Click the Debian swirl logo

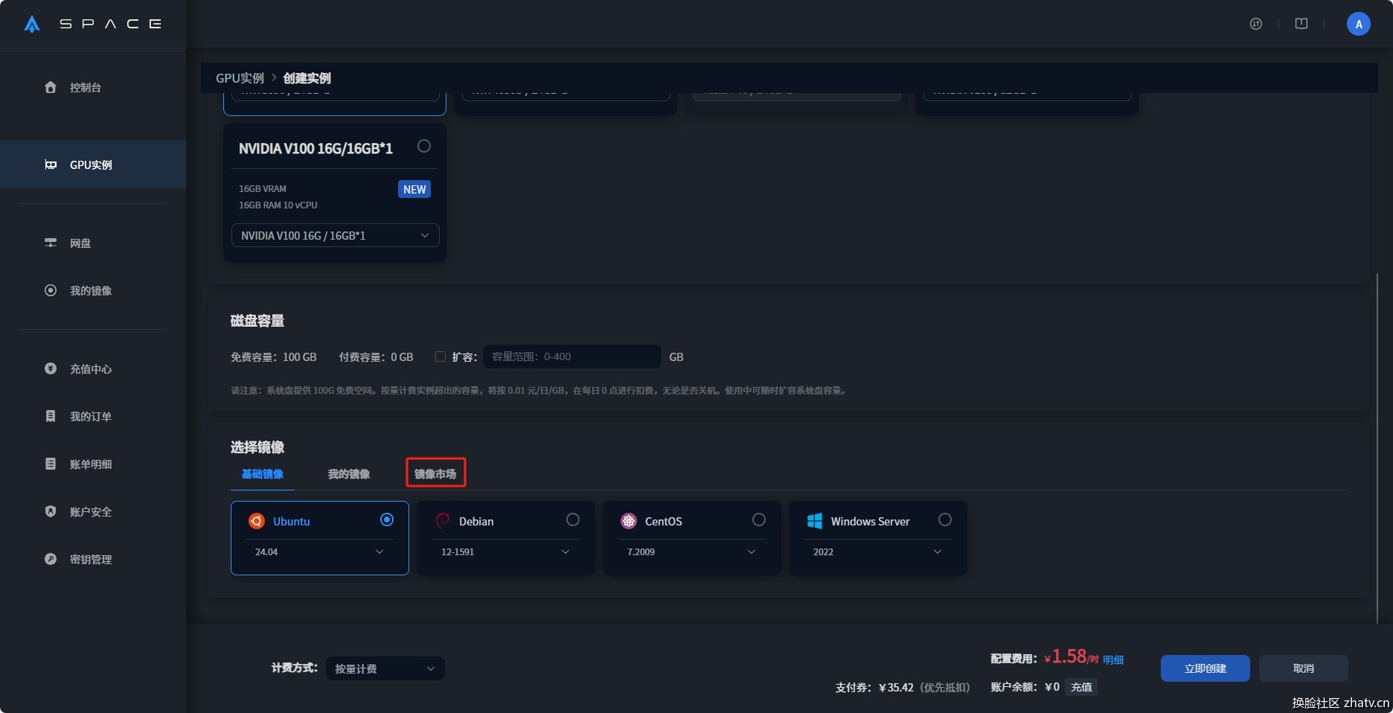[443, 521]
